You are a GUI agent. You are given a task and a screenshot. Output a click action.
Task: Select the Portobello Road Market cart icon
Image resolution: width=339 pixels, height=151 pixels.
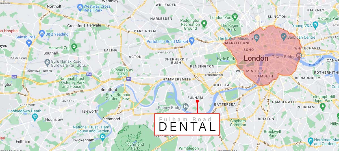pyautogui.click(x=192, y=41)
